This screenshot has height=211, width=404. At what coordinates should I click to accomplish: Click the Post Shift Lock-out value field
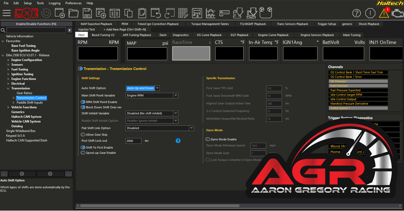[x=133, y=141]
